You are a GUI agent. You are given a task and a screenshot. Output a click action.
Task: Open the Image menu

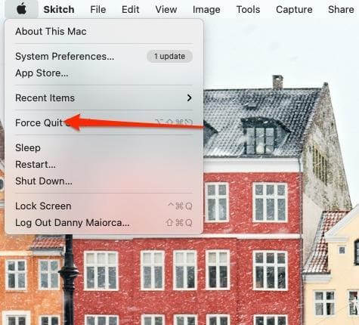click(206, 10)
